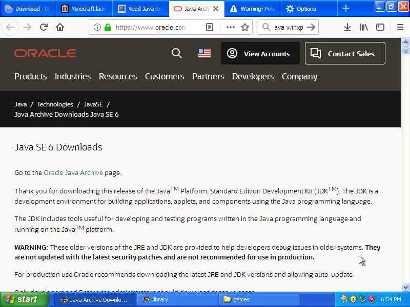The height and width of the screenshot is (307, 410).
Task: Click the yellow shield tray icon
Action: [x=353, y=299]
